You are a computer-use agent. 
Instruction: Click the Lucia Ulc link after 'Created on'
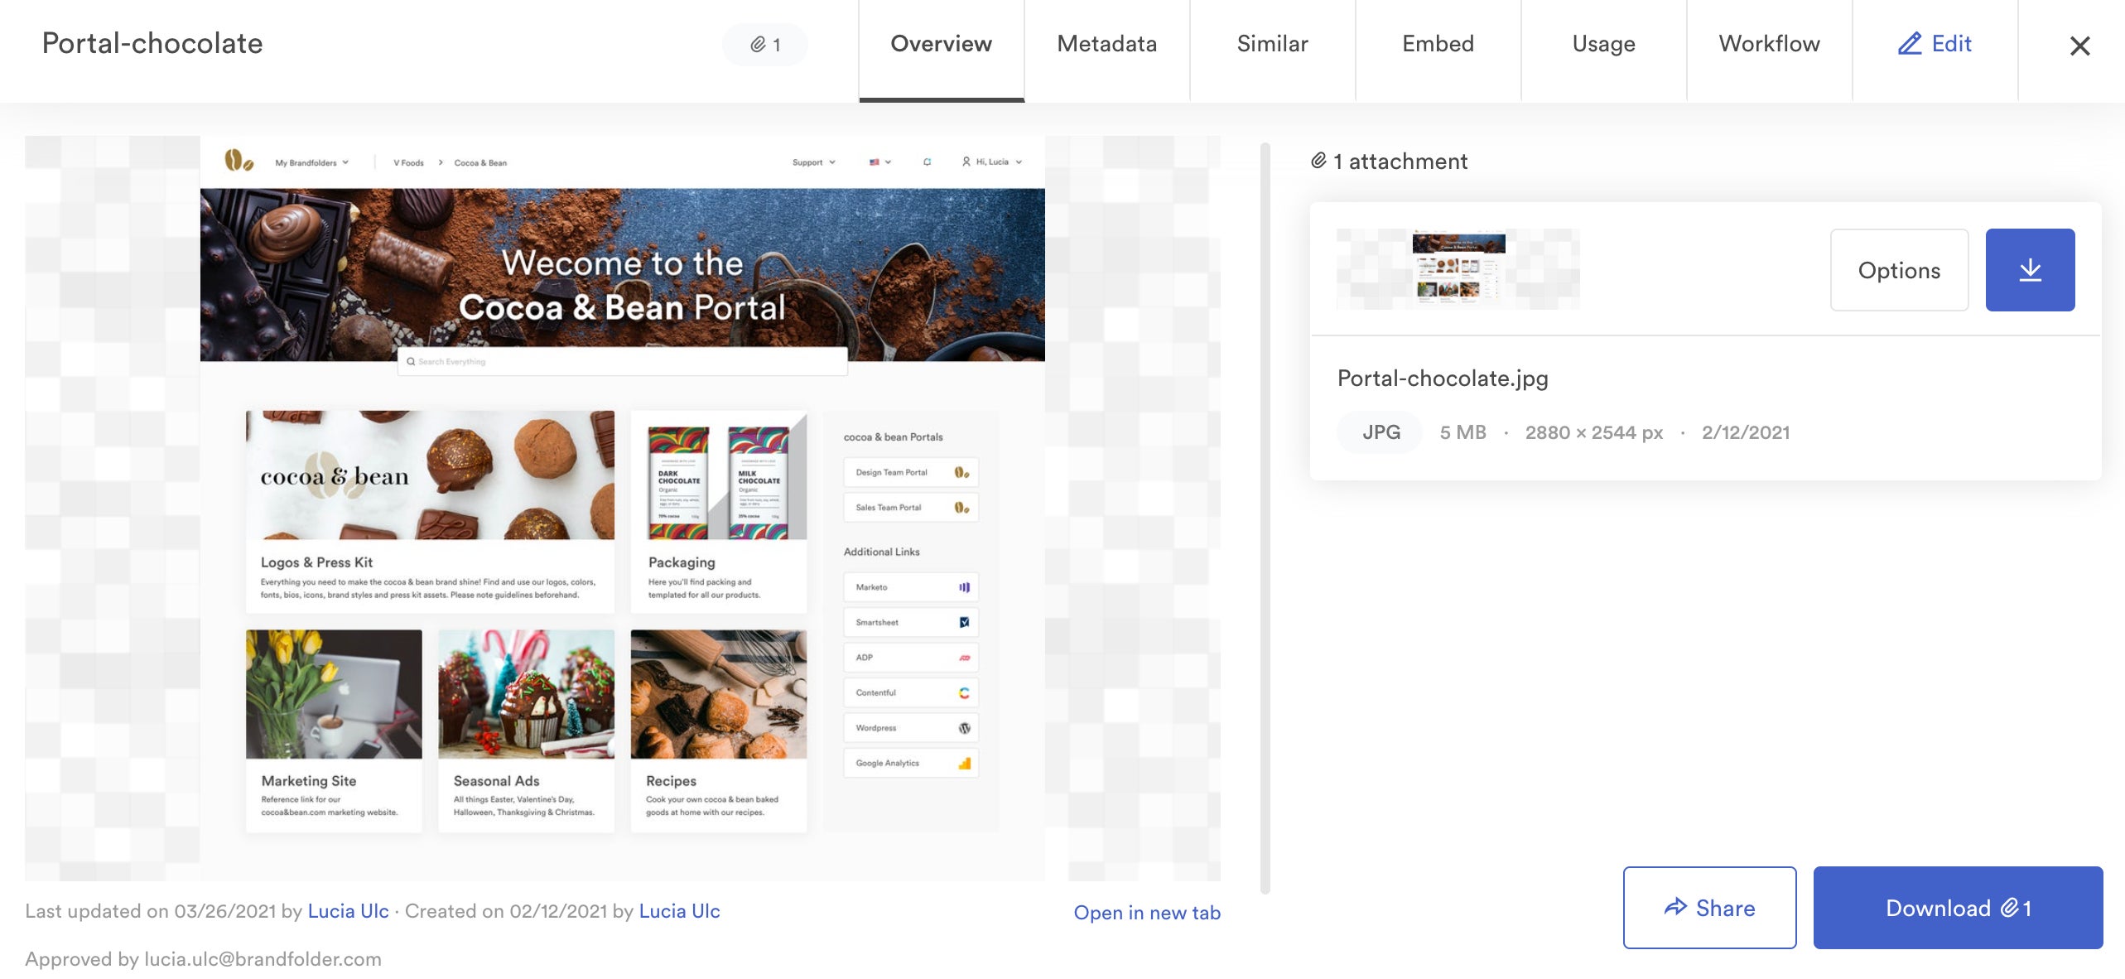pyautogui.click(x=679, y=911)
